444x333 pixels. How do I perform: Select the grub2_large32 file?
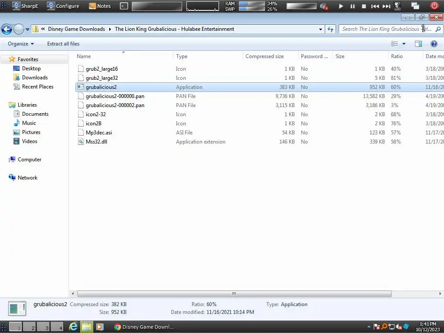pyautogui.click(x=101, y=78)
